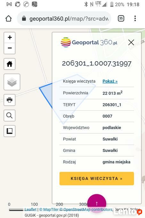Return map to home view
This screenshot has height=218, width=145.
pyautogui.click(x=10, y=64)
